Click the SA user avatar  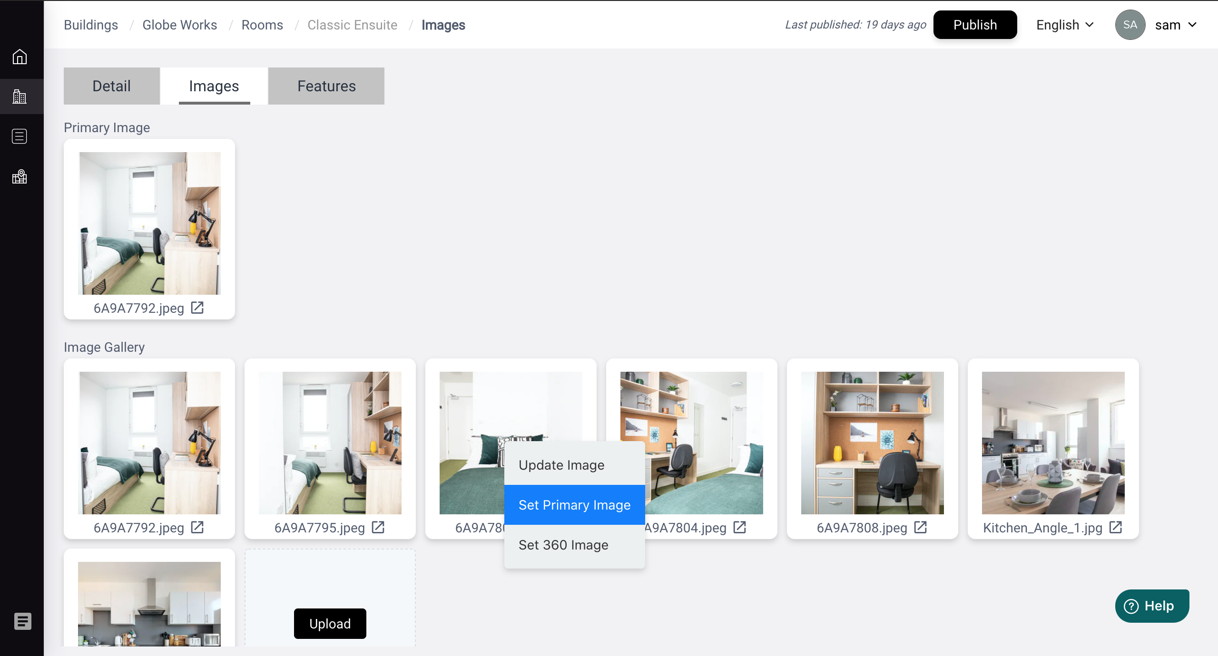pyautogui.click(x=1130, y=25)
